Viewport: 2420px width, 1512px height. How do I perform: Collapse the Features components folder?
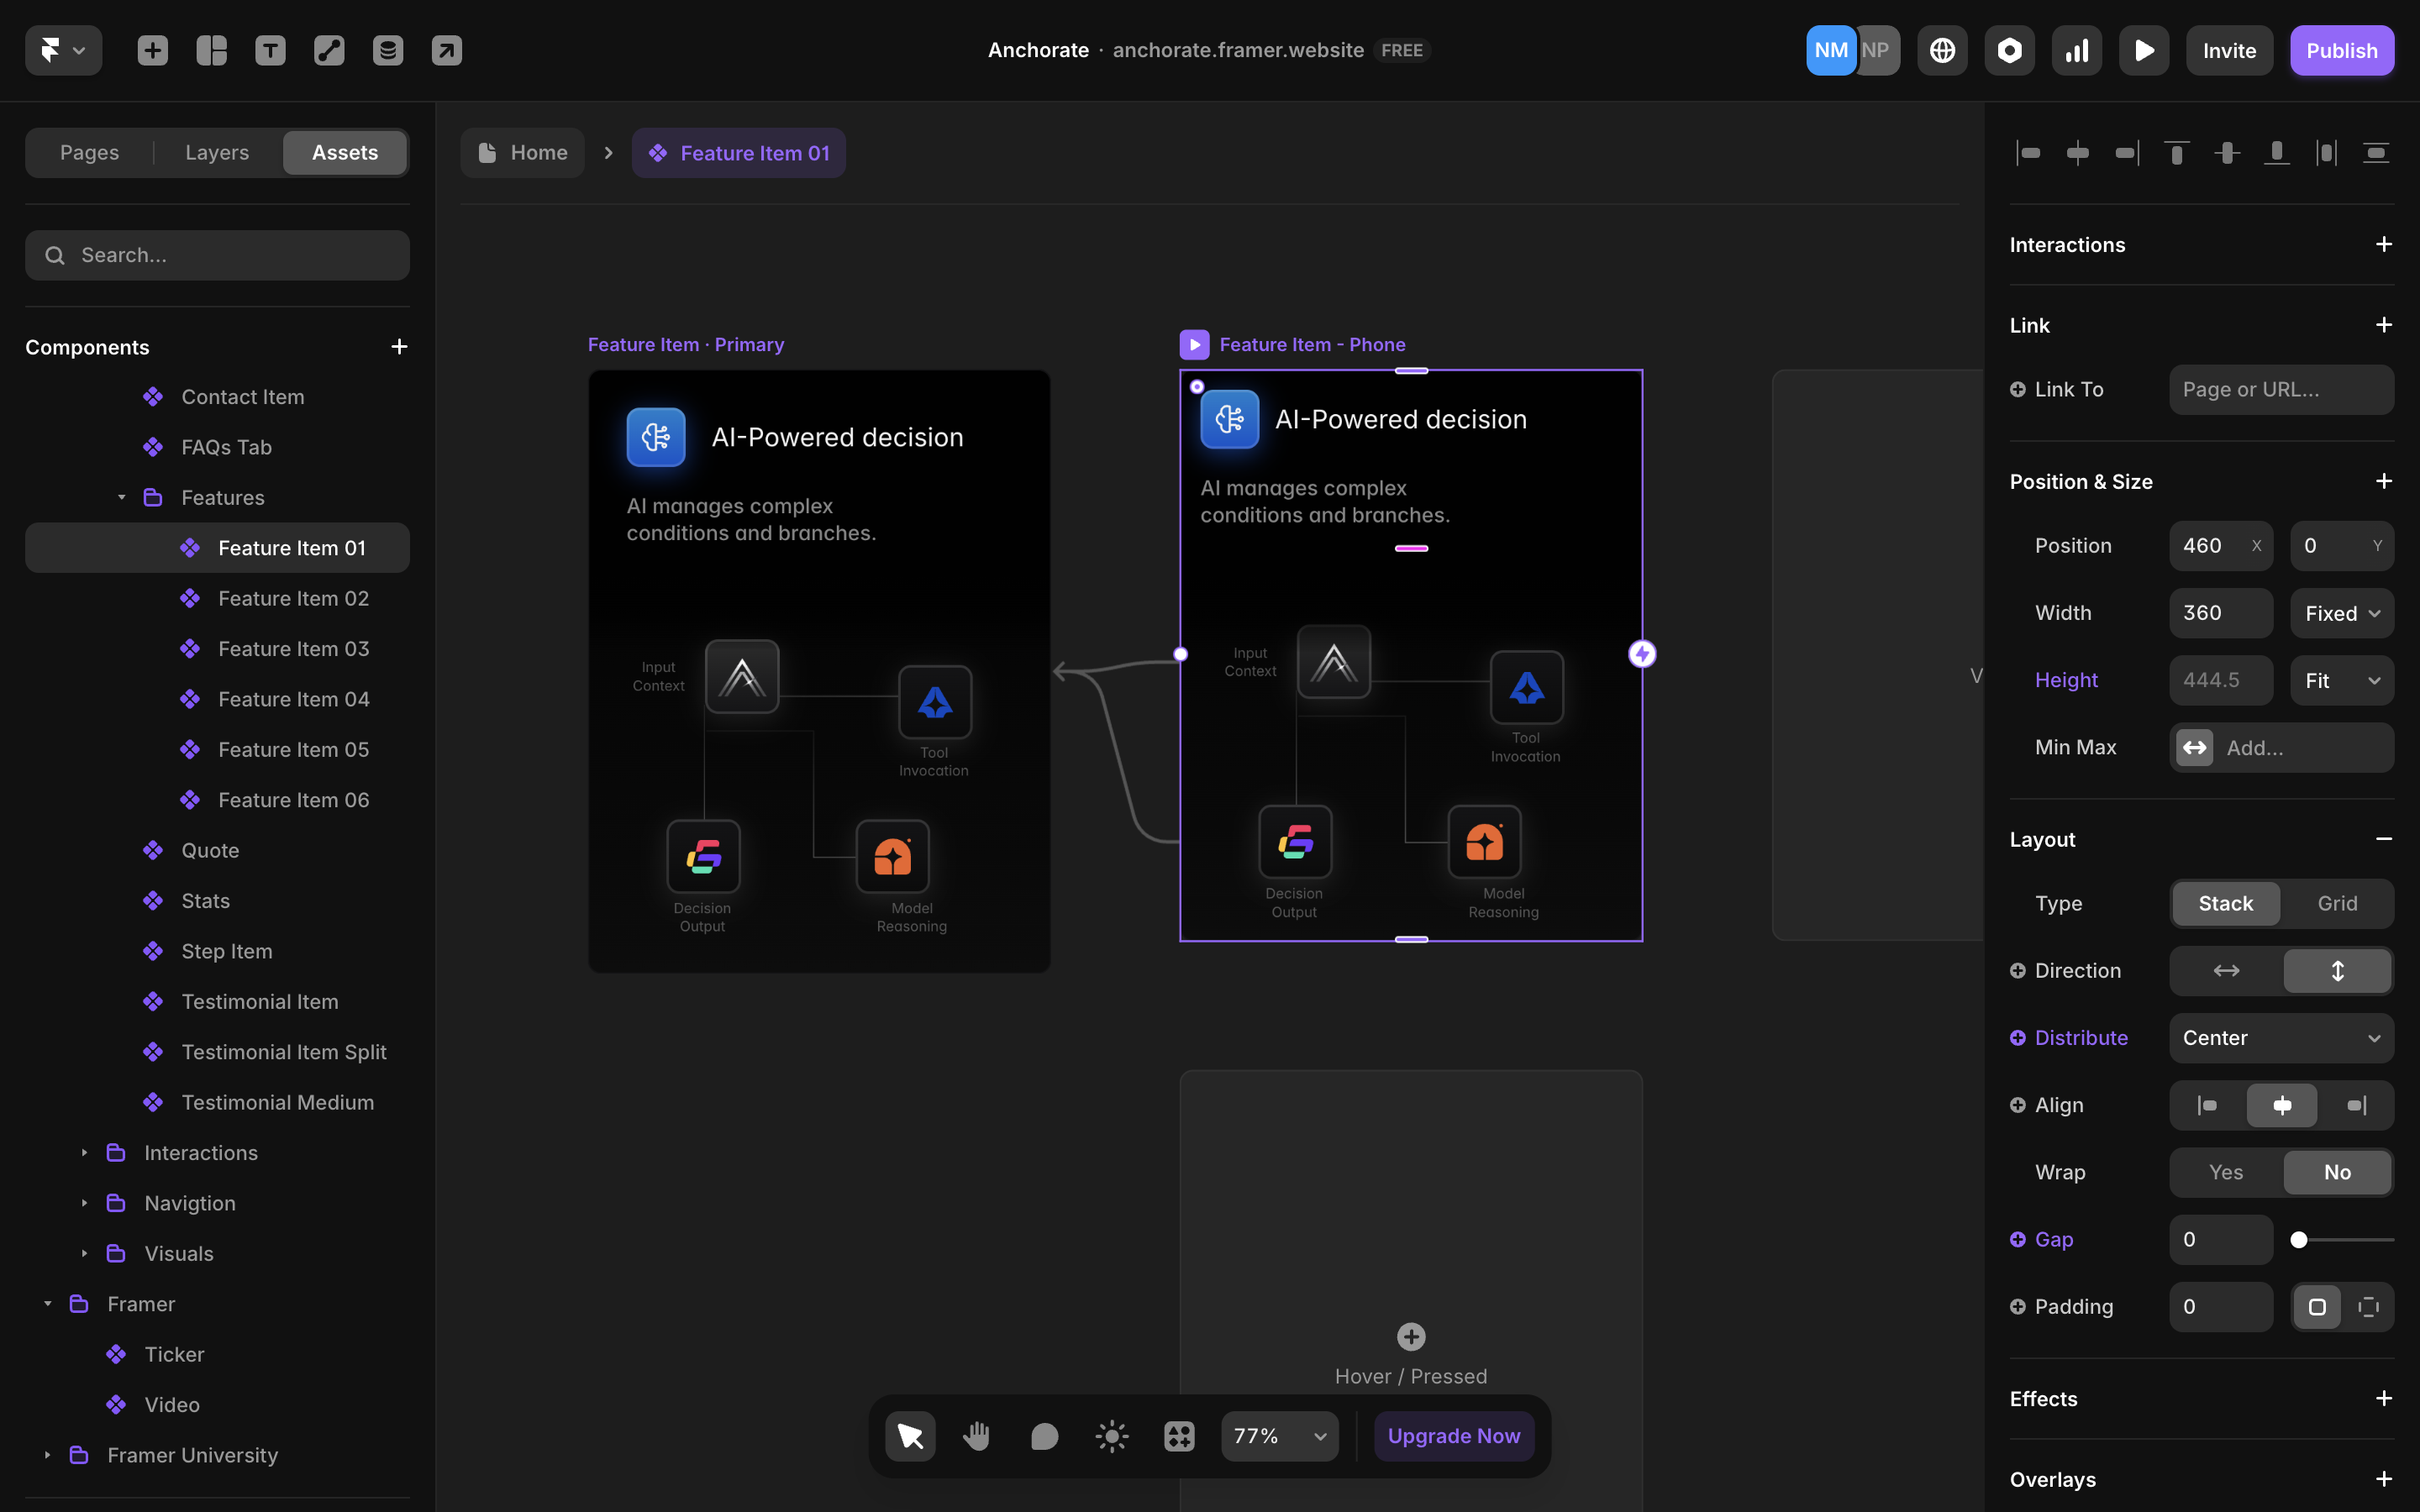click(121, 497)
